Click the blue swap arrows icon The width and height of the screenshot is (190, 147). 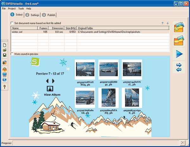179,67
